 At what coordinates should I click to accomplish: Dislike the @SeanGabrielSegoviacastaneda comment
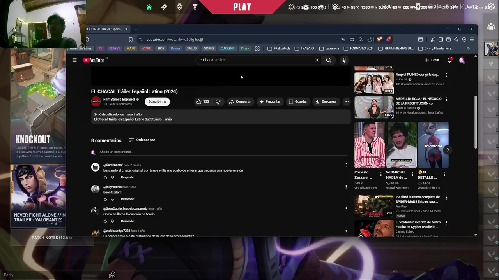click(x=113, y=221)
